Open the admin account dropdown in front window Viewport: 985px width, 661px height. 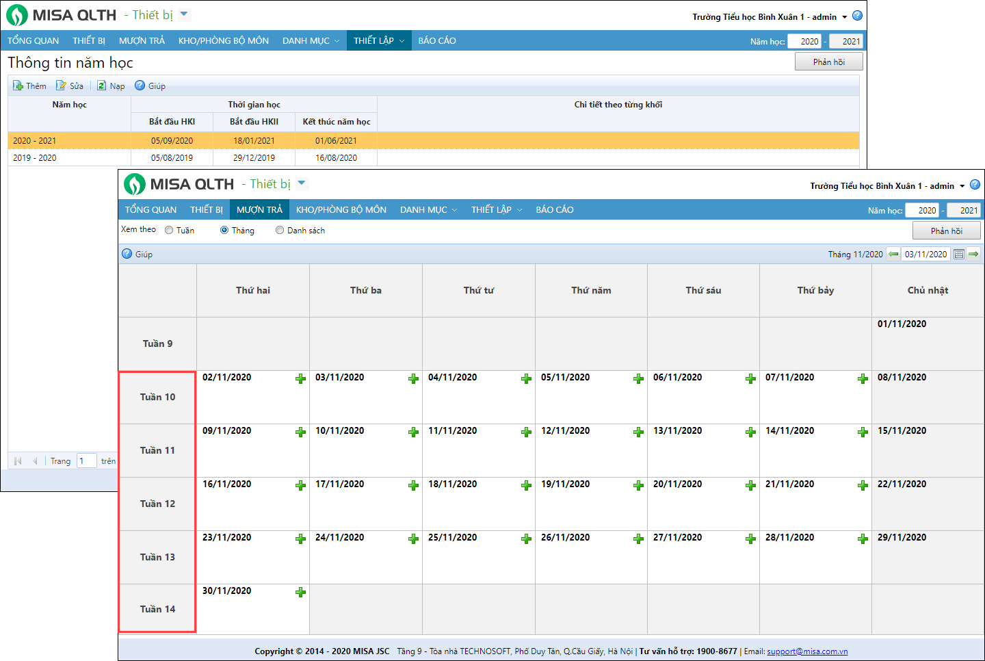pos(962,186)
